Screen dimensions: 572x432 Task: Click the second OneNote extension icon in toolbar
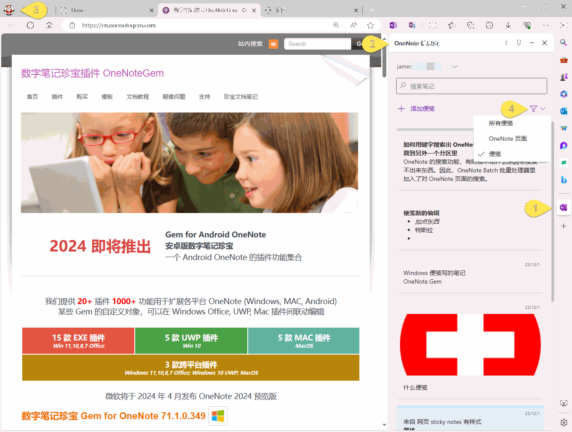pos(412,25)
